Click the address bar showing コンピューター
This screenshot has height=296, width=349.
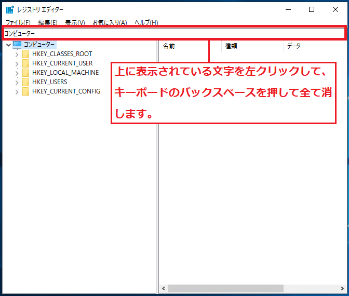coord(174,33)
